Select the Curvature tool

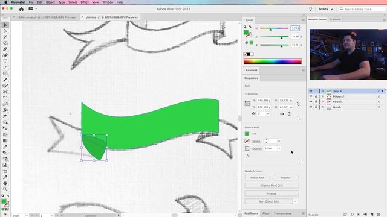click(x=5, y=55)
